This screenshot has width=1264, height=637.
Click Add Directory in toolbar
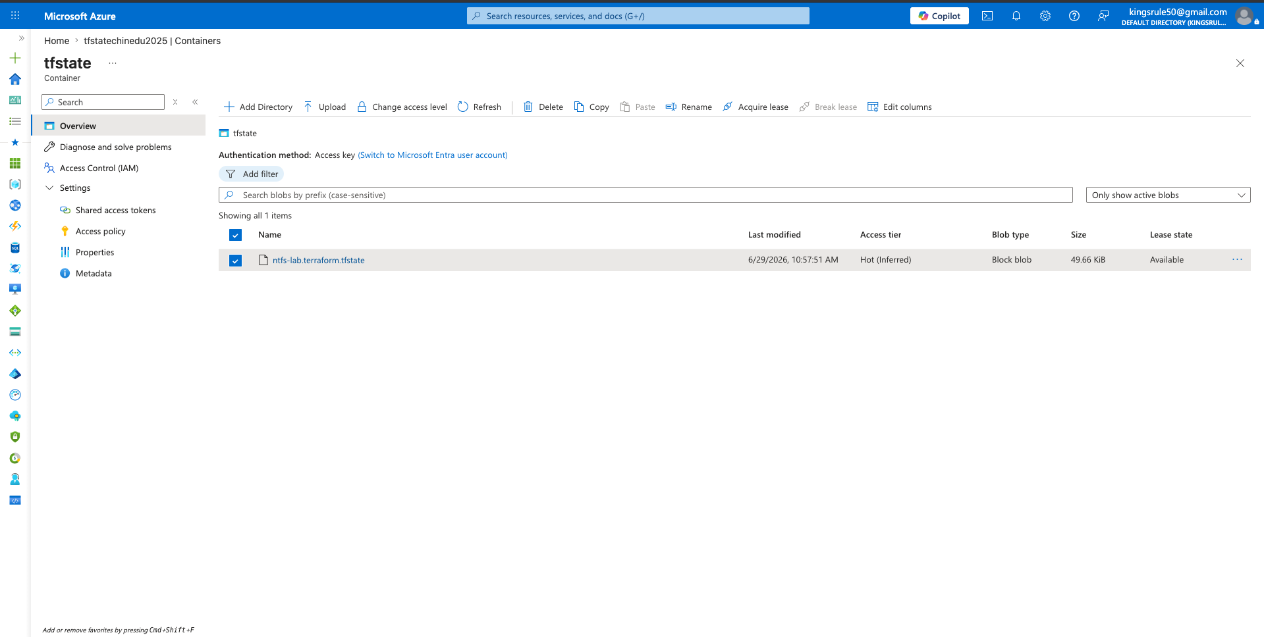(258, 107)
